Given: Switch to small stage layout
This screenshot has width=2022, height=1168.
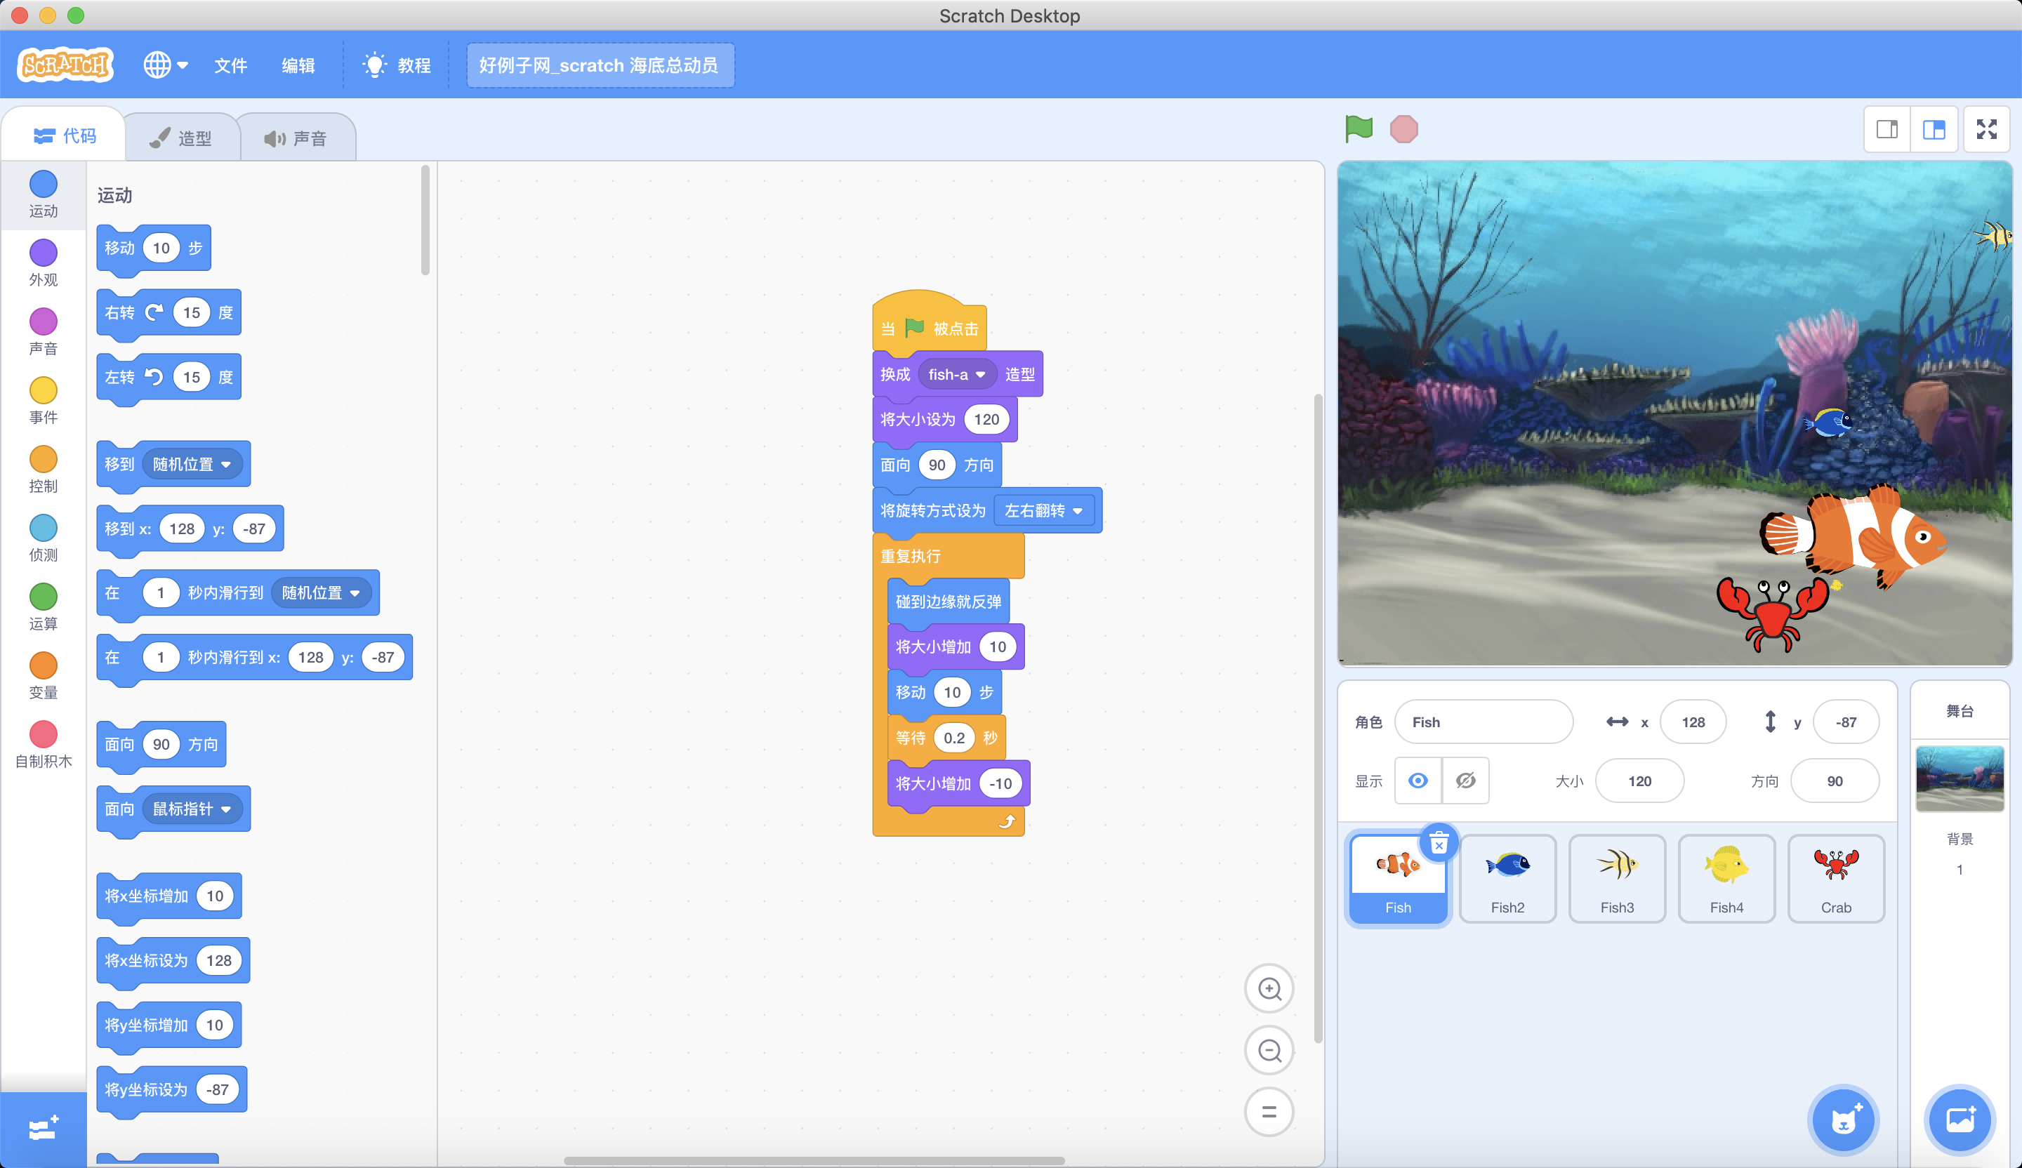Looking at the screenshot, I should (x=1887, y=129).
